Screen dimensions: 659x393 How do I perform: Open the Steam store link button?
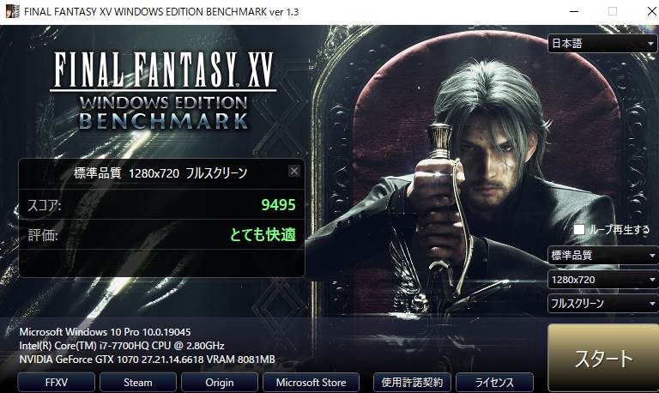[138, 383]
